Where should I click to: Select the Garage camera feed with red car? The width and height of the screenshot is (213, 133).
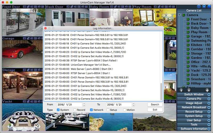tap(22, 54)
